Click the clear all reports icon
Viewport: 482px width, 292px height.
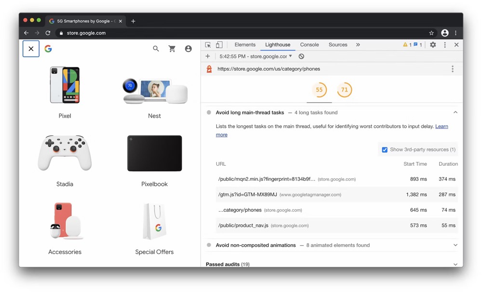pos(301,56)
